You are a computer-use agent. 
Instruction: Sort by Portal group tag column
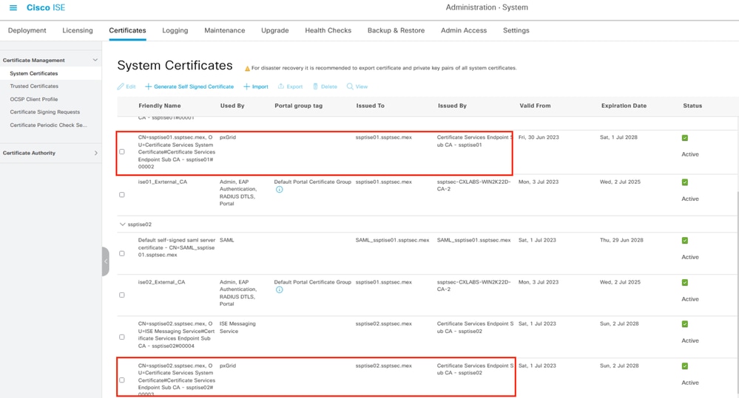pyautogui.click(x=299, y=106)
